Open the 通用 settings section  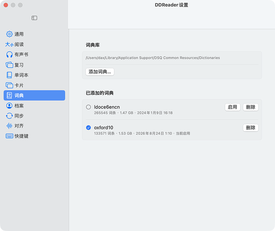34,34
